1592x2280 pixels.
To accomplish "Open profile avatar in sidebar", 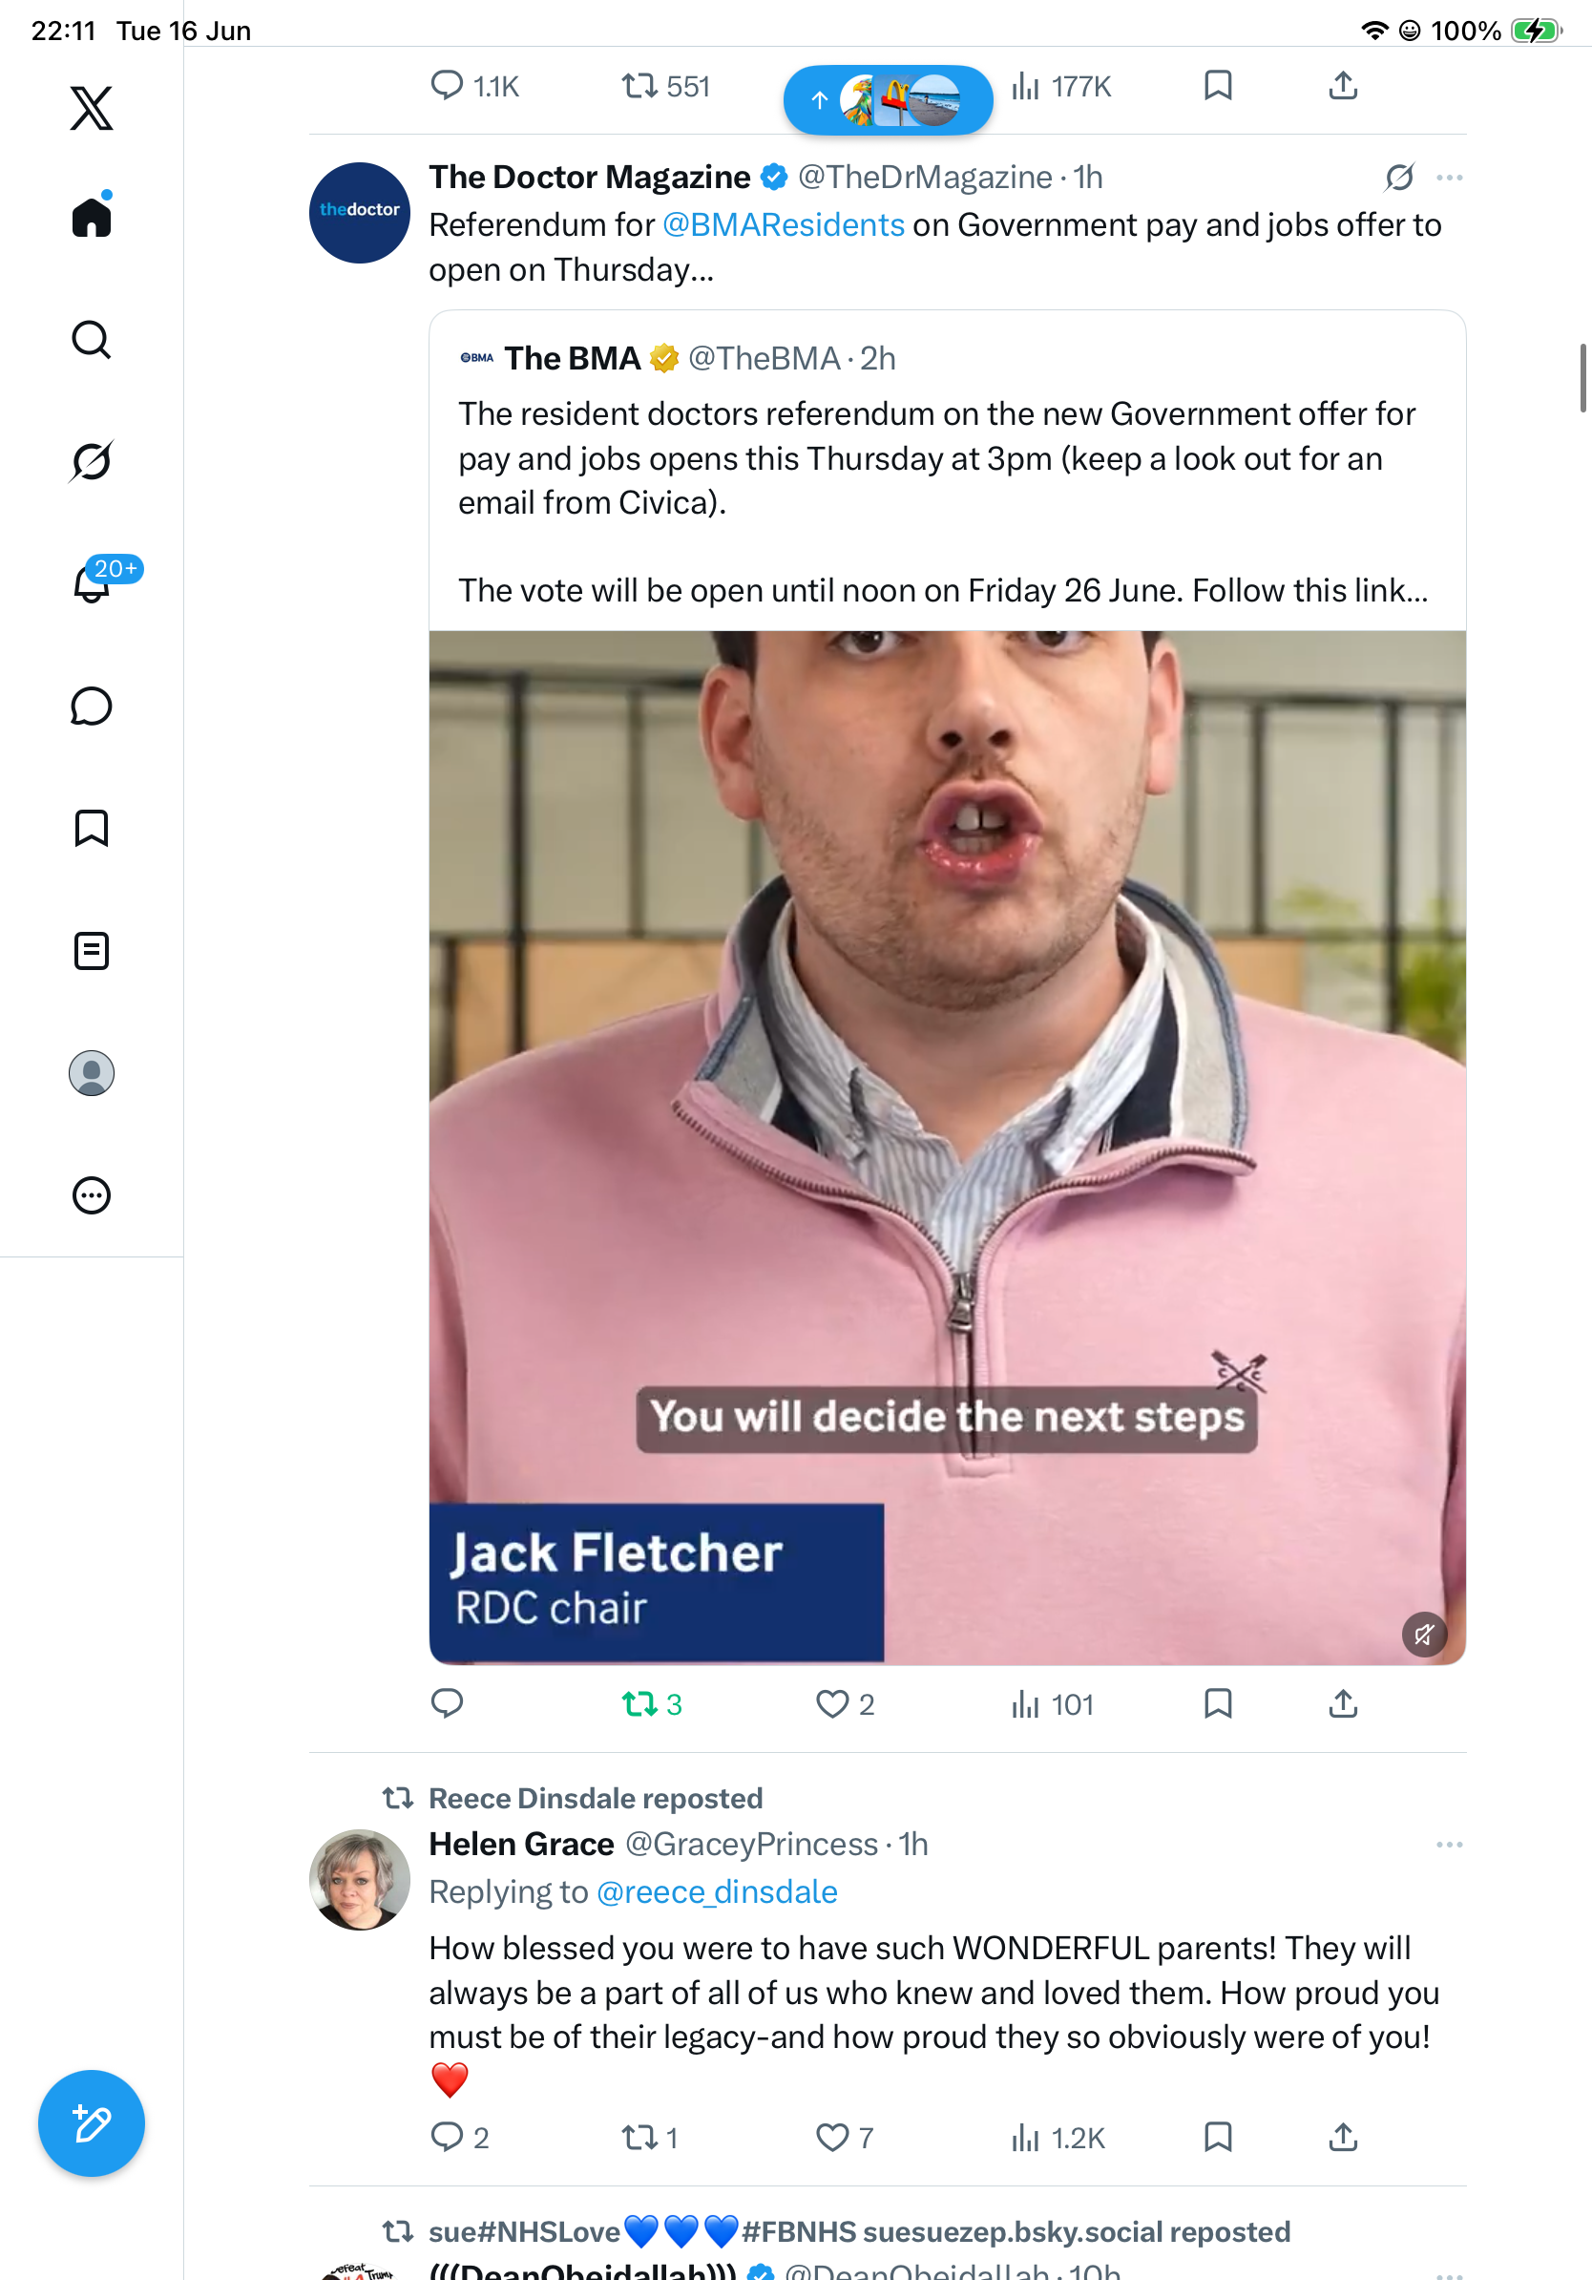I will click(92, 1073).
